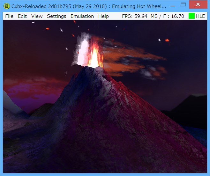
Task: Open the Edit menu
Action: [x=22, y=16]
